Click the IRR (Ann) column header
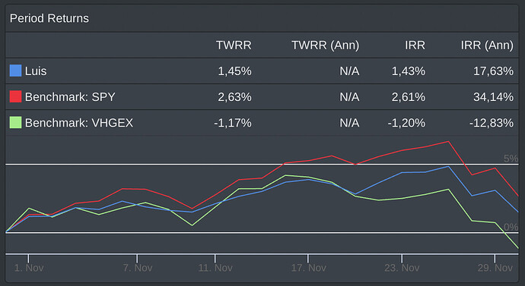The height and width of the screenshot is (286, 525). point(487,45)
